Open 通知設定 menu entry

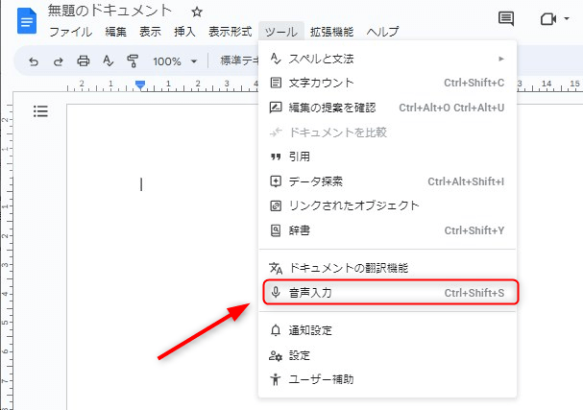pyautogui.click(x=387, y=330)
